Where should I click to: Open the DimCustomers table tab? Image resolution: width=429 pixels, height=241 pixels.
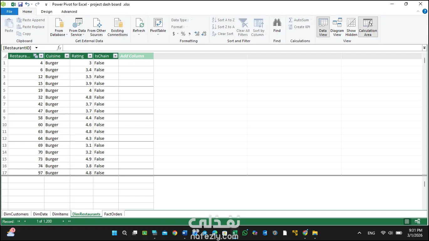coord(16,214)
